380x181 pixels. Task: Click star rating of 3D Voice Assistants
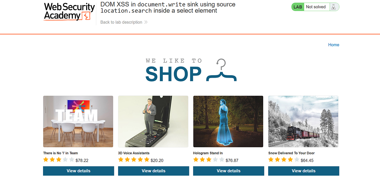point(134,160)
